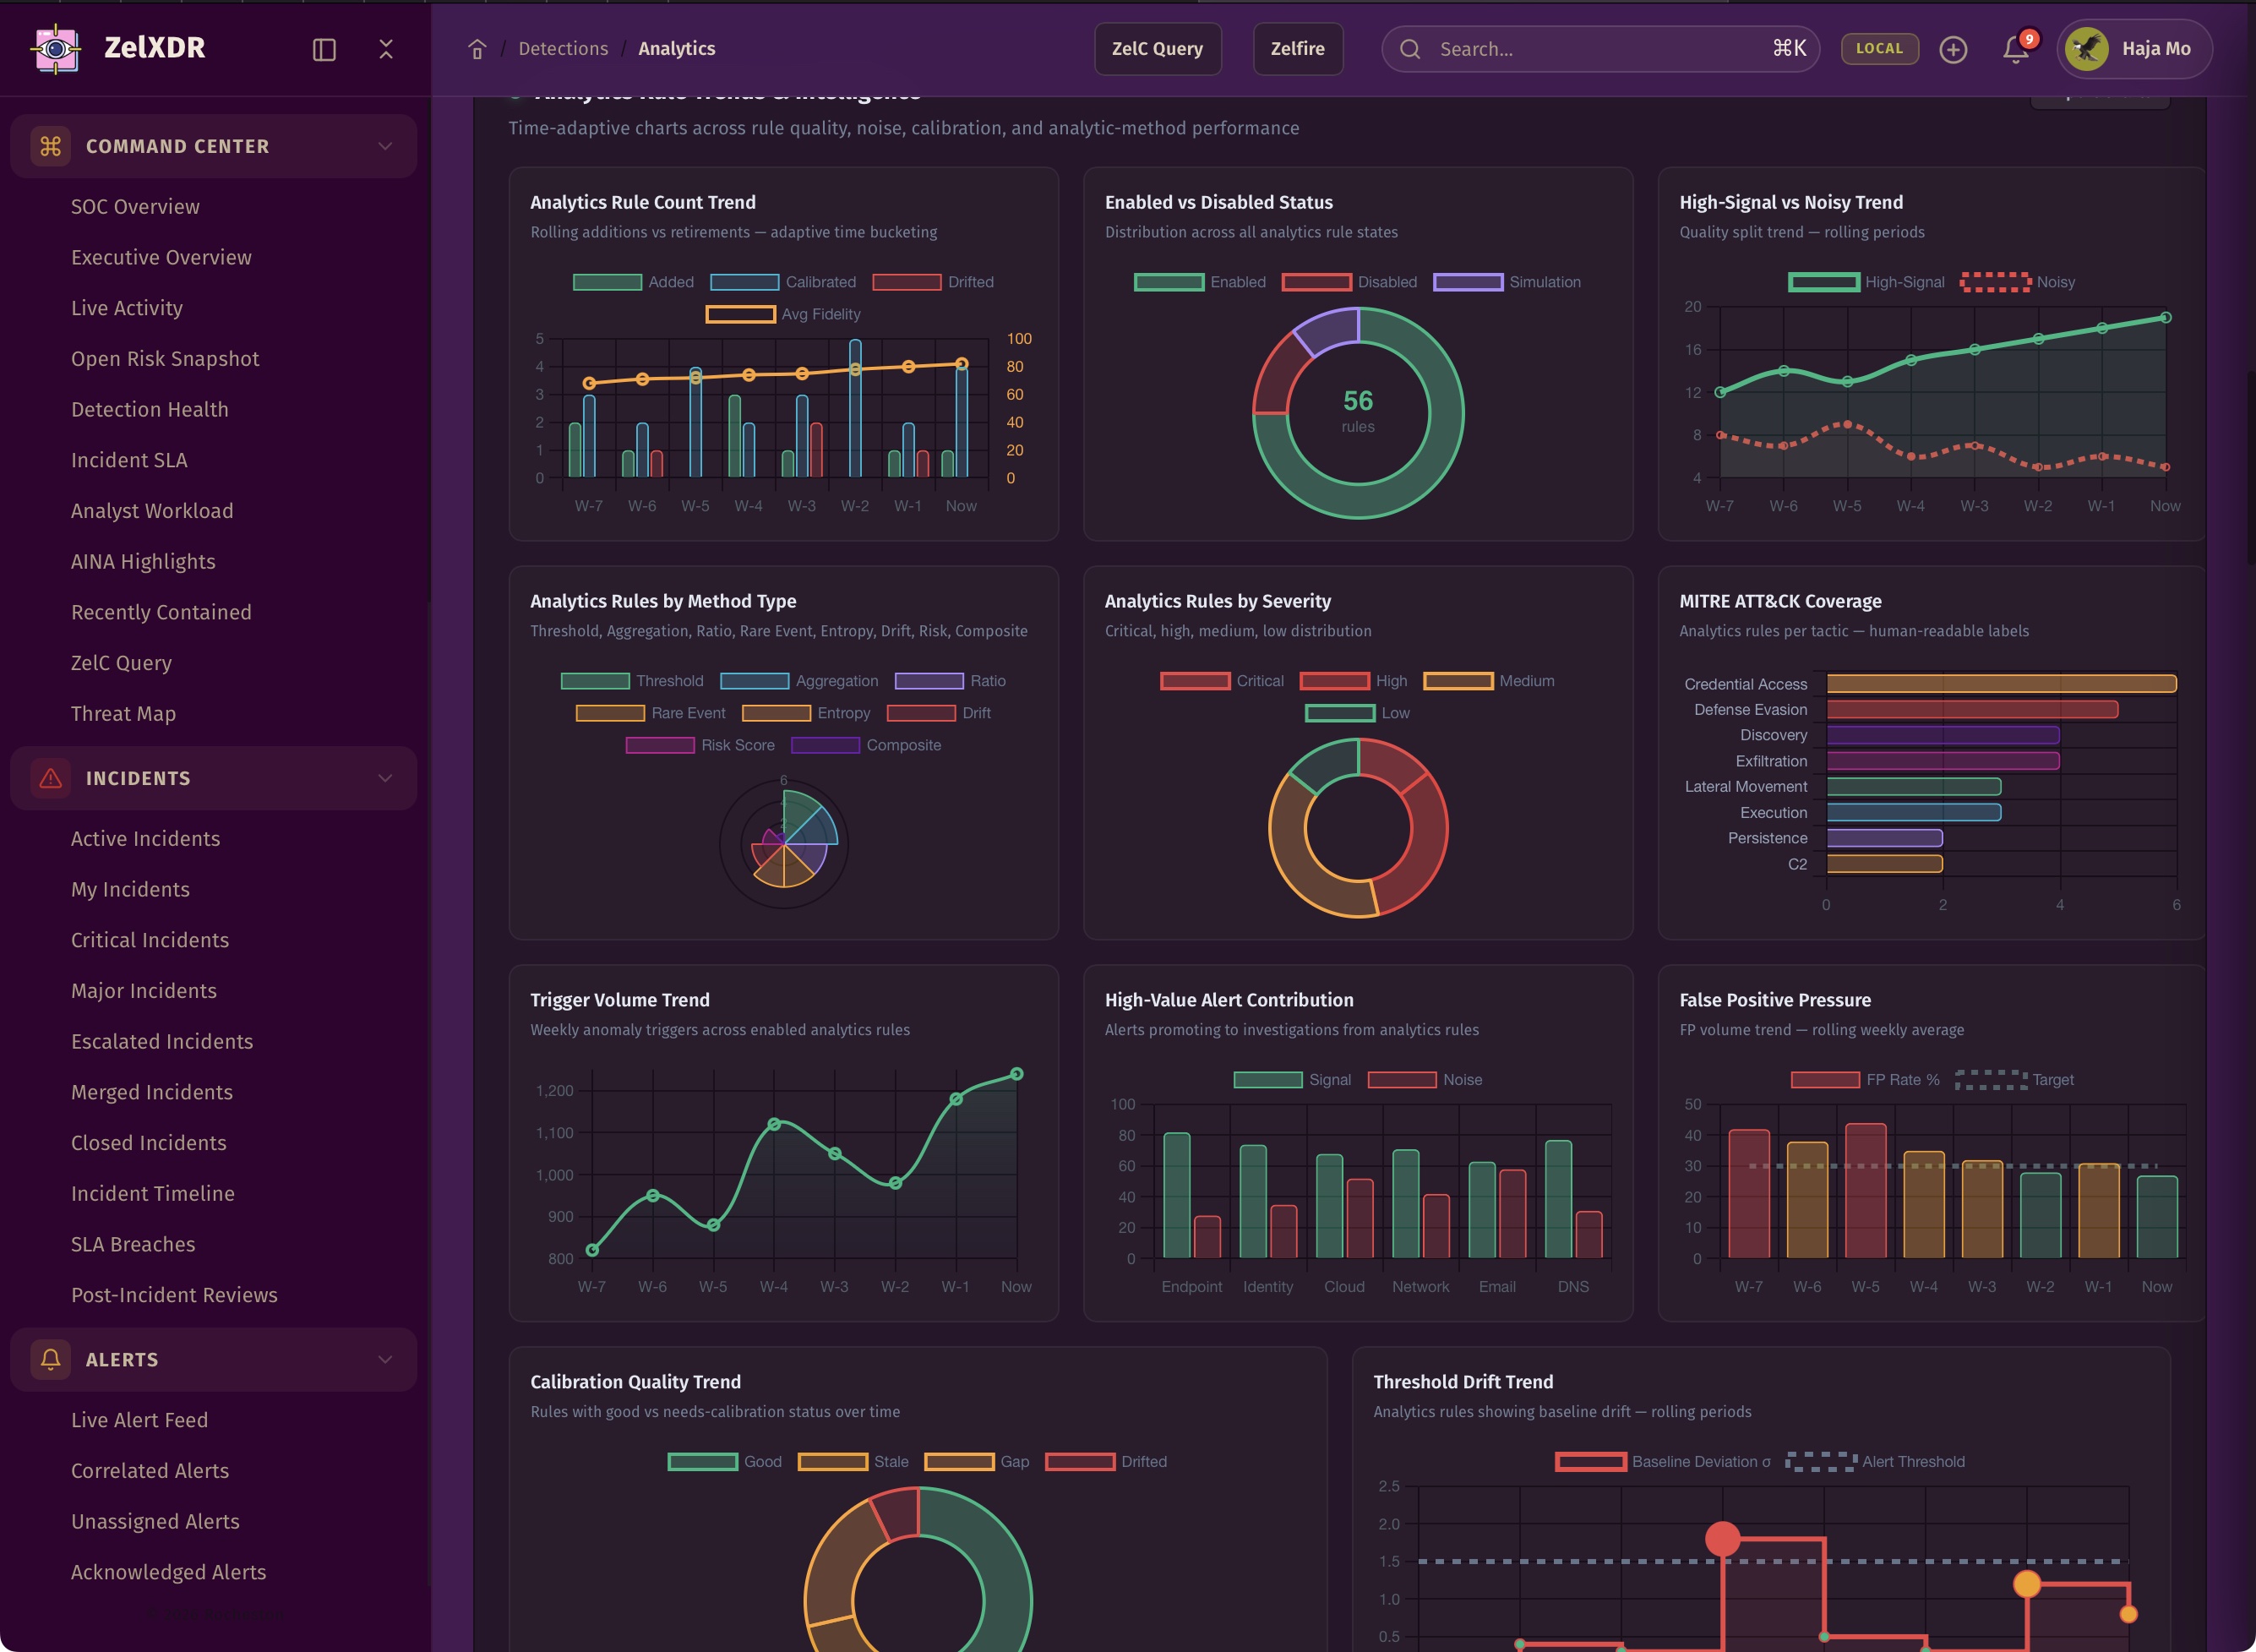The image size is (2256, 1652).
Task: Collapse the Command Center section chevron
Action: (385, 146)
